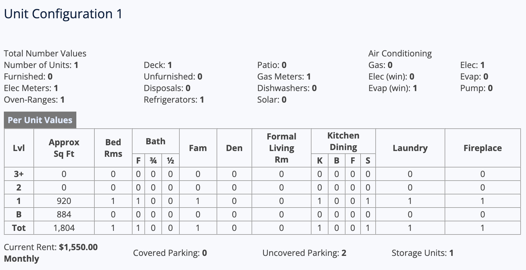Click the Storage Units label
The height and width of the screenshot is (270, 526).
tap(419, 253)
